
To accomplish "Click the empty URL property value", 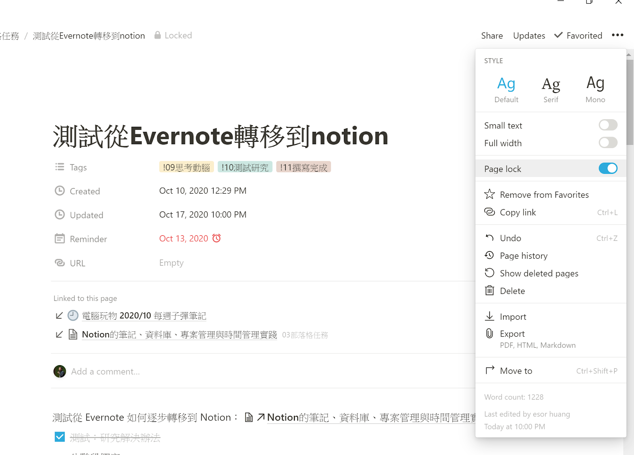I will click(x=171, y=263).
